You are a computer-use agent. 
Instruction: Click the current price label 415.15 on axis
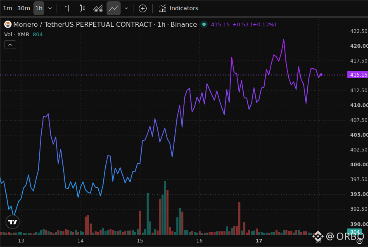(358, 75)
